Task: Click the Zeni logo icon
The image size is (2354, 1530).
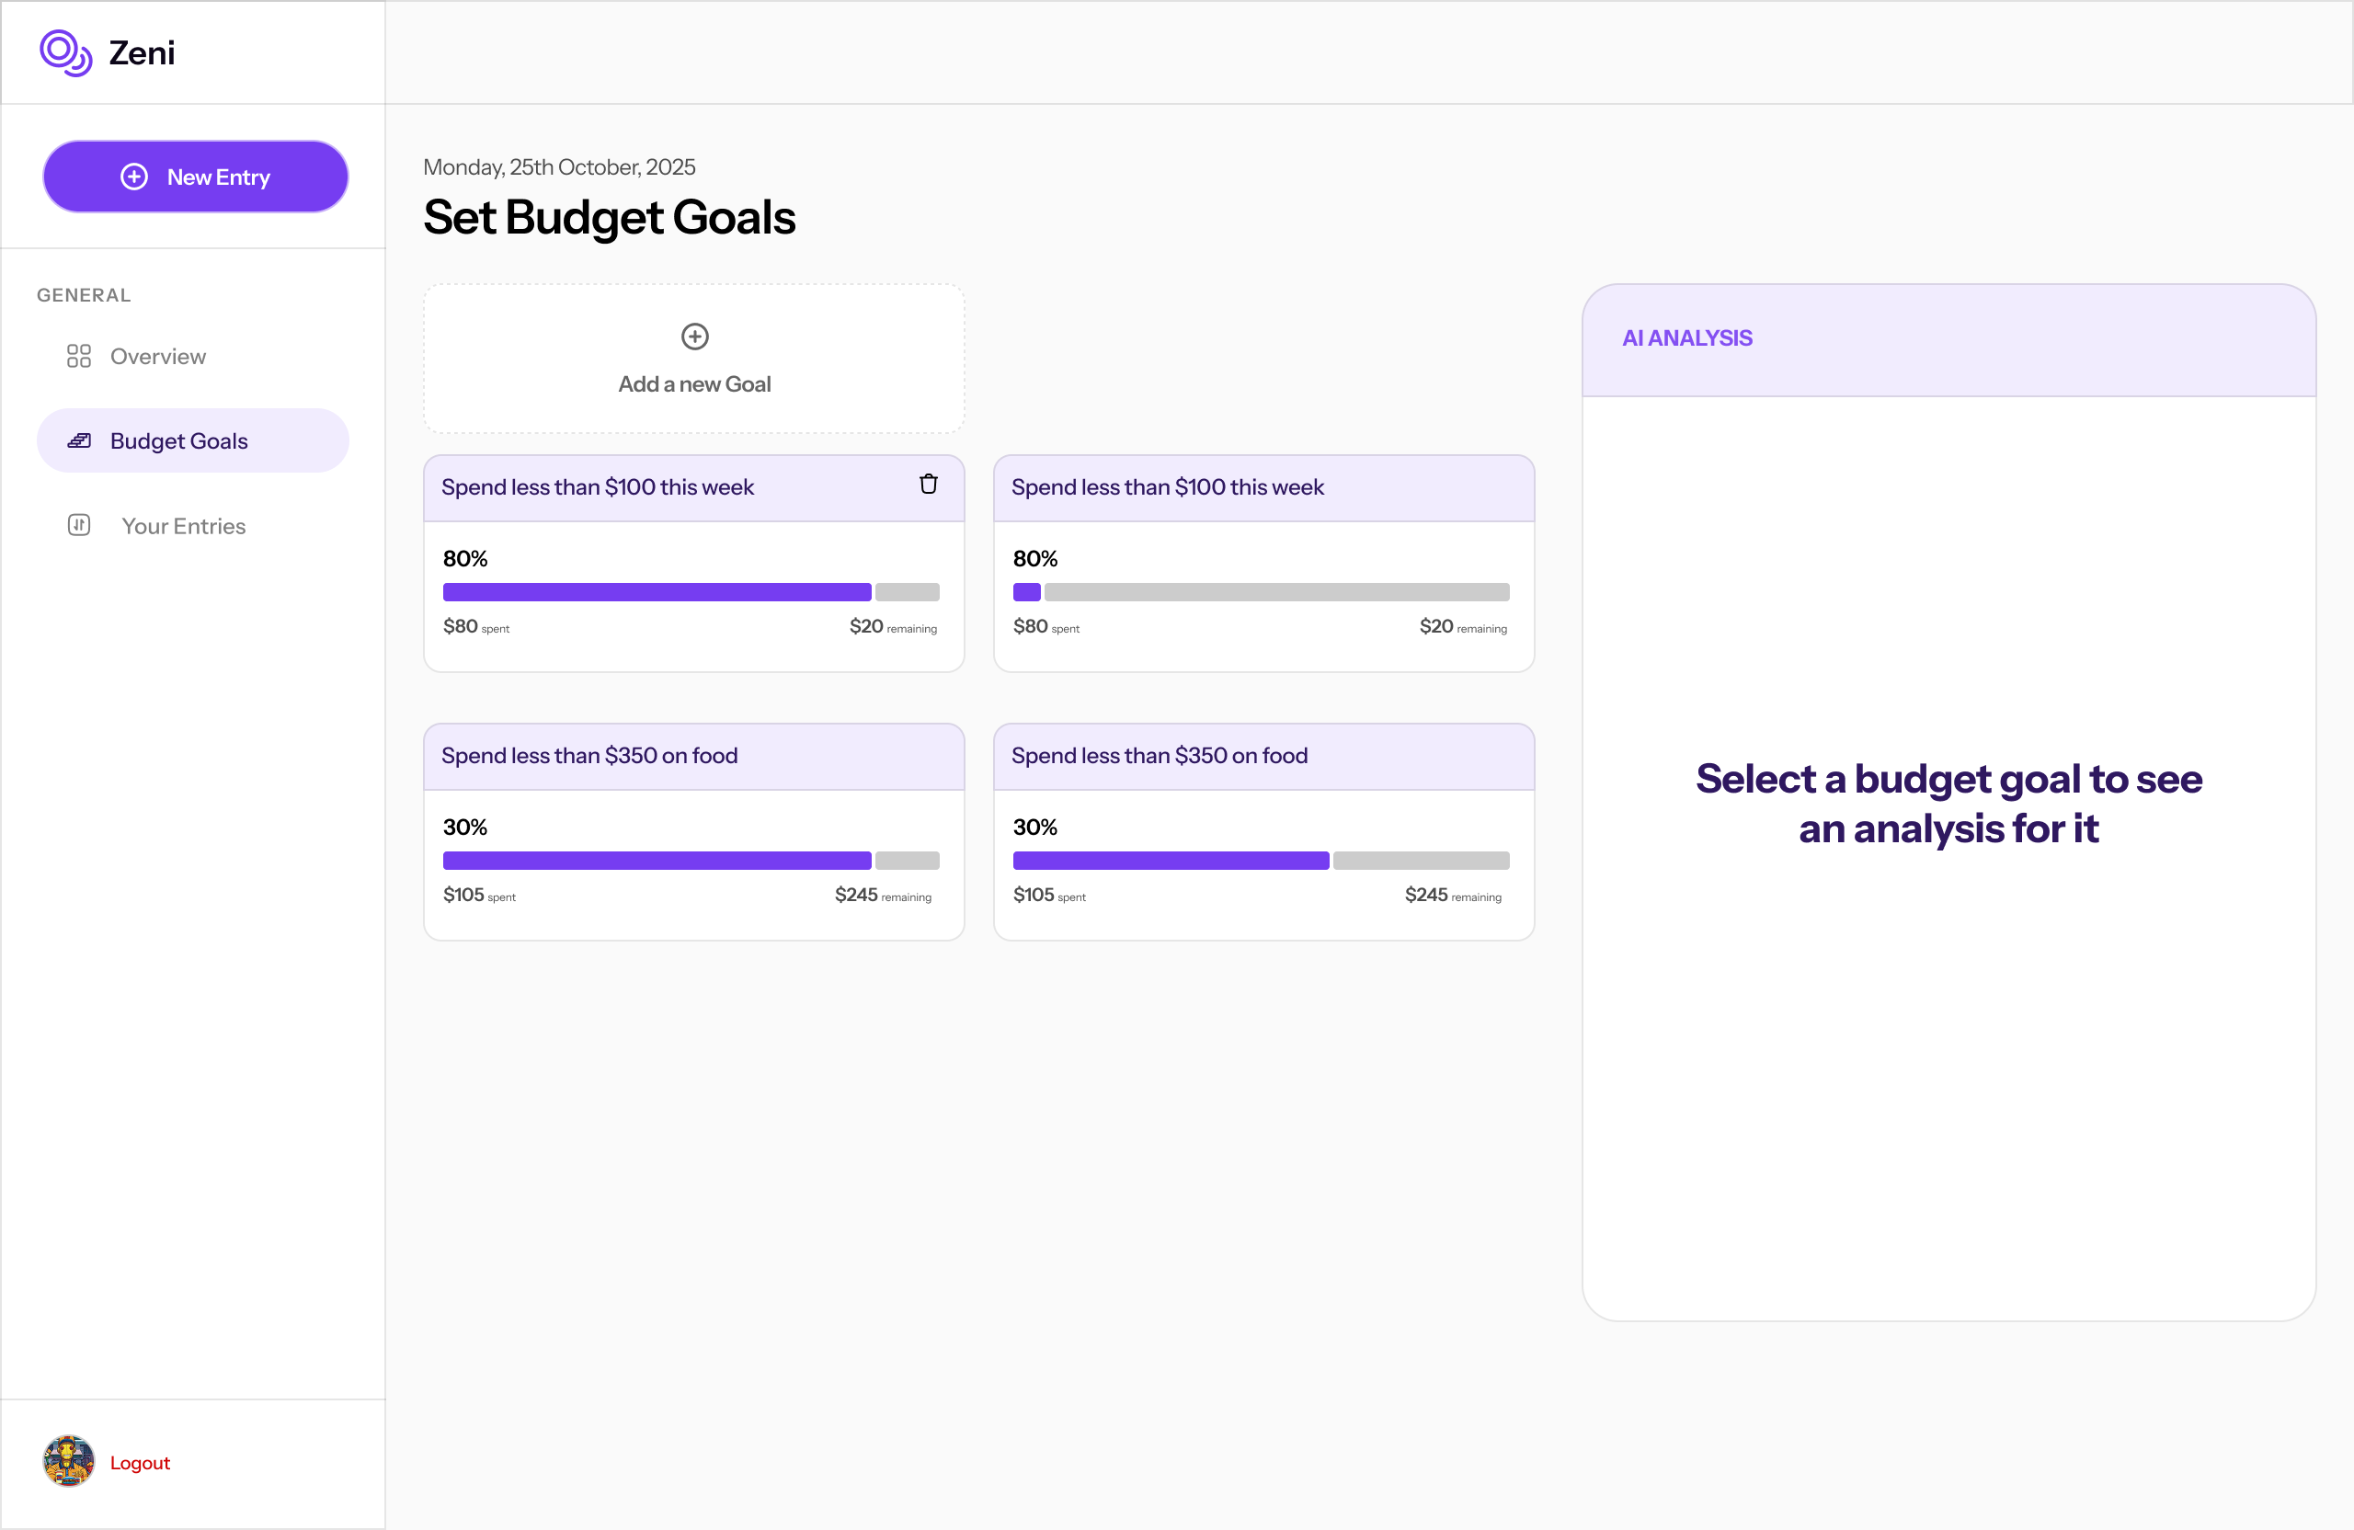Action: click(65, 52)
